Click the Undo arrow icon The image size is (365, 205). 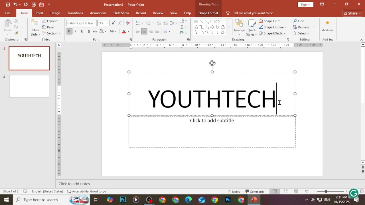(x=15, y=5)
